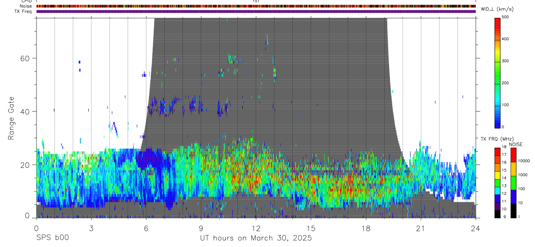The image size is (535, 247).
Task: Click the Range Gate axis title
Action: [x=11, y=118]
